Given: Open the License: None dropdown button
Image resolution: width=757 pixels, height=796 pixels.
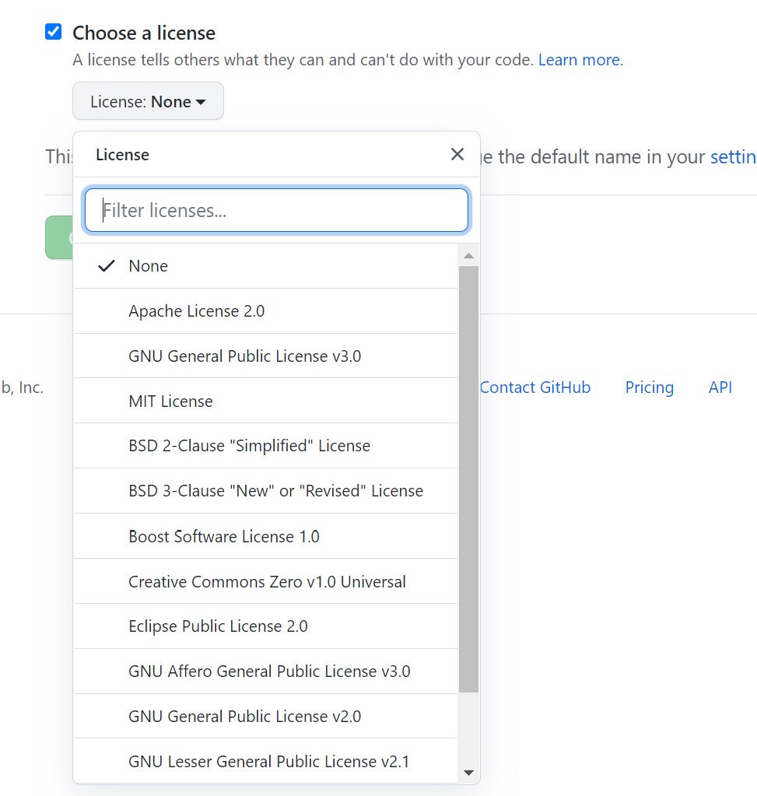Looking at the screenshot, I should tap(148, 102).
